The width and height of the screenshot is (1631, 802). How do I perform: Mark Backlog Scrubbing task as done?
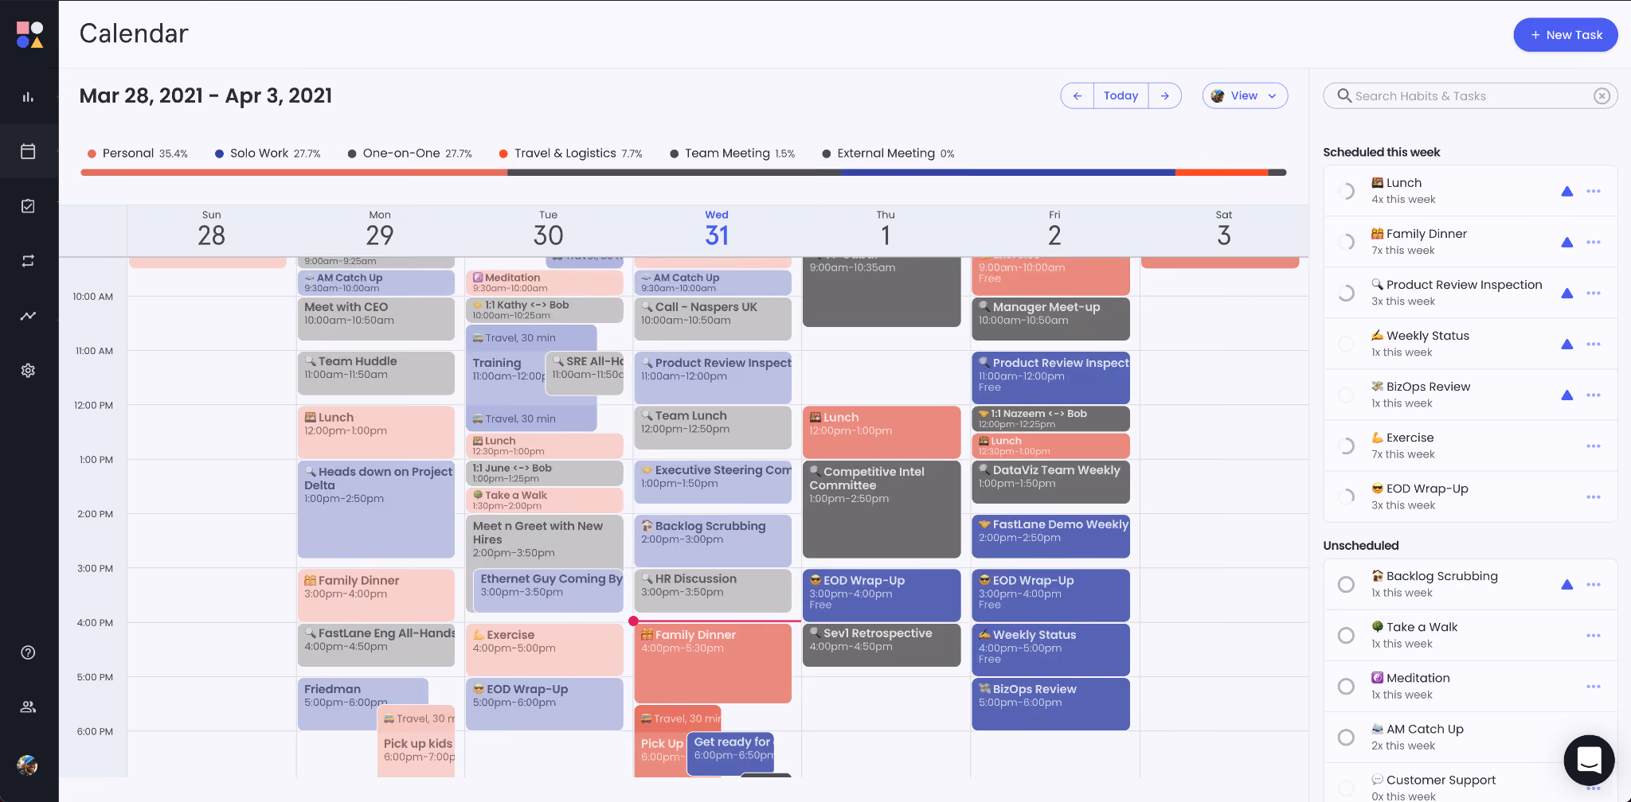pyautogui.click(x=1346, y=584)
